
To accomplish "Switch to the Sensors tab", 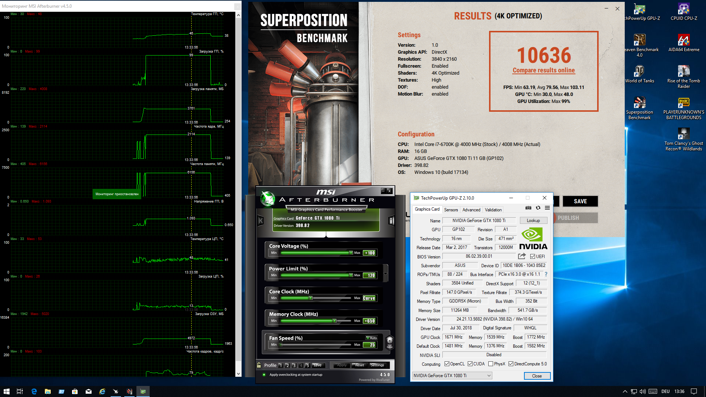I will [451, 210].
